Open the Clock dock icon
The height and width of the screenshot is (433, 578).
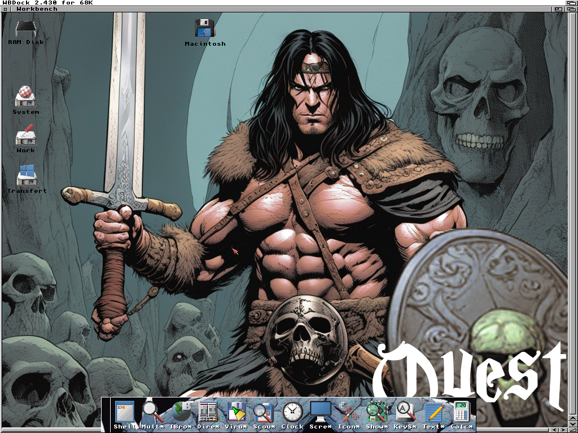[x=292, y=415]
